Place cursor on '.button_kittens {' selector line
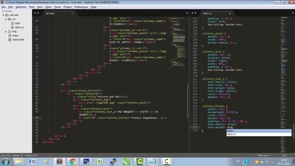The image size is (295, 166). 214,106
